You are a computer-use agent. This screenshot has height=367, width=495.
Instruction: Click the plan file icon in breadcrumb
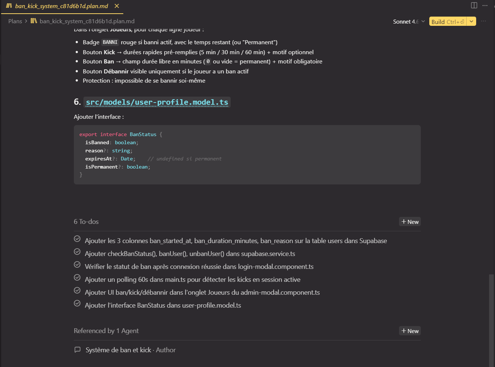34,21
